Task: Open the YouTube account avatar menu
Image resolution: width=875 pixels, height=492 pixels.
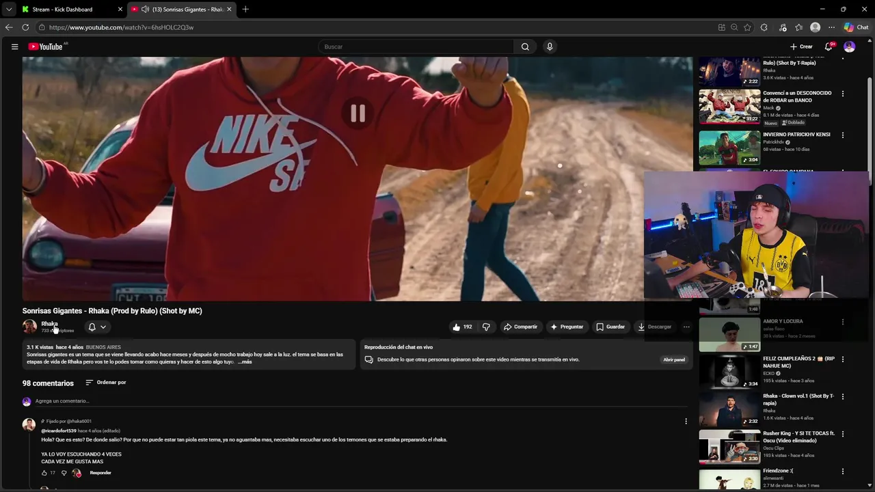Action: click(x=849, y=46)
